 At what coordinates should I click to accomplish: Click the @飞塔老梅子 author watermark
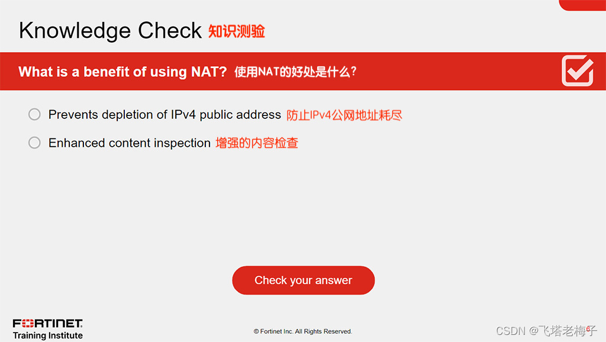click(563, 331)
